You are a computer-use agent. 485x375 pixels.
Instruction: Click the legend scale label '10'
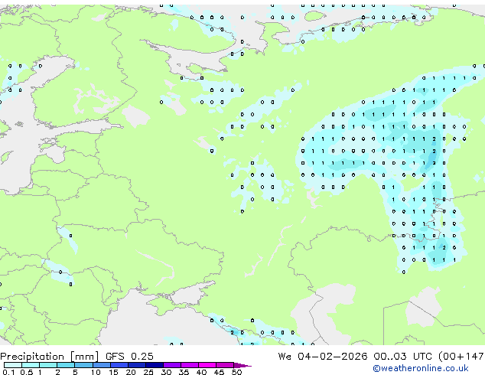[x=96, y=372]
